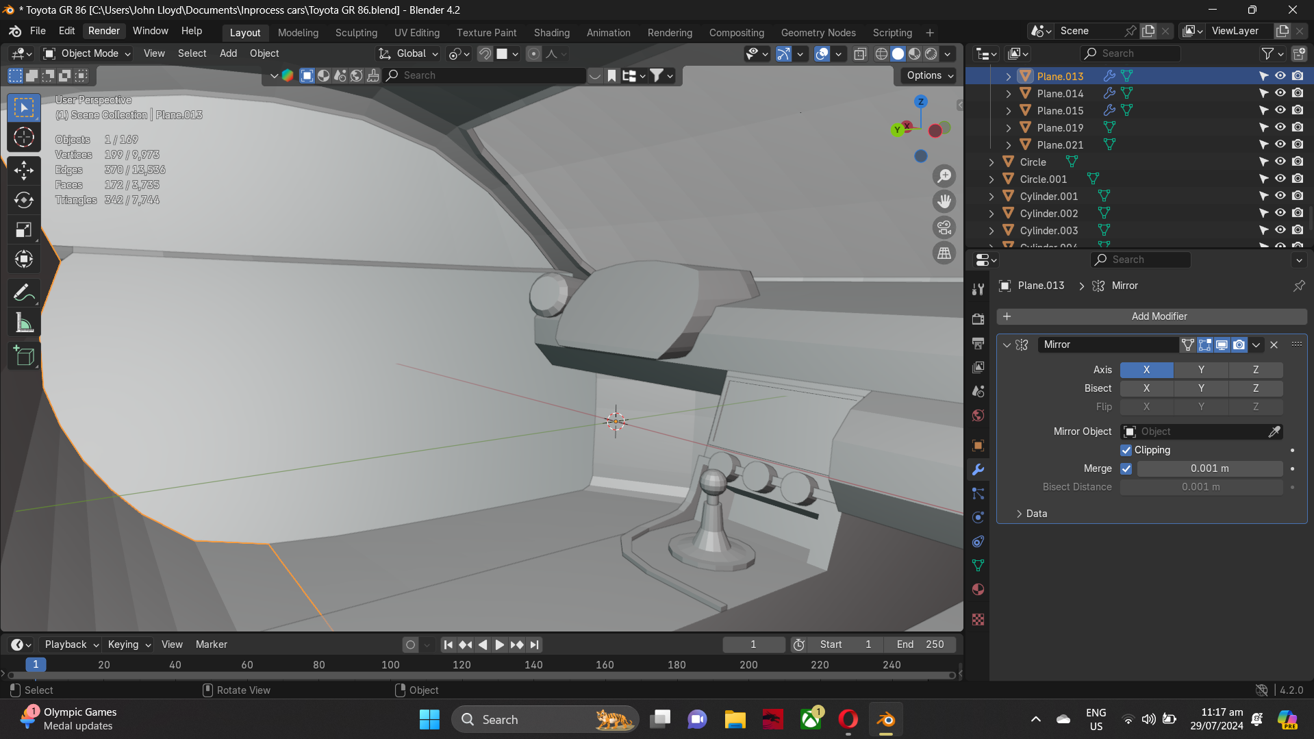Open the Output properties tab
This screenshot has width=1314, height=739.
978,343
